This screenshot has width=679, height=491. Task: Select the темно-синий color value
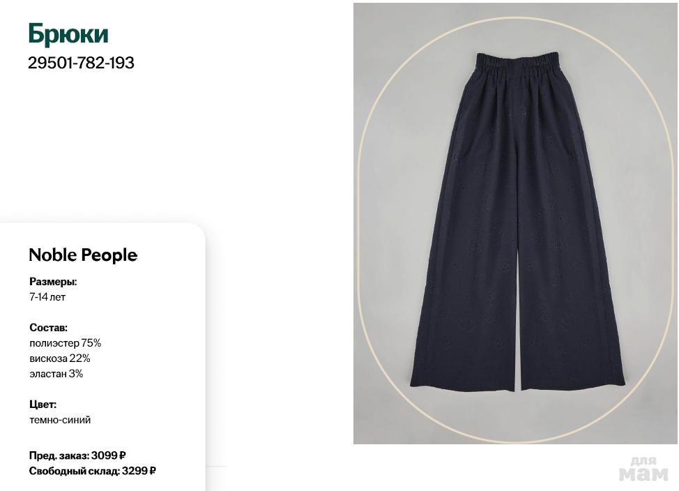(60, 419)
